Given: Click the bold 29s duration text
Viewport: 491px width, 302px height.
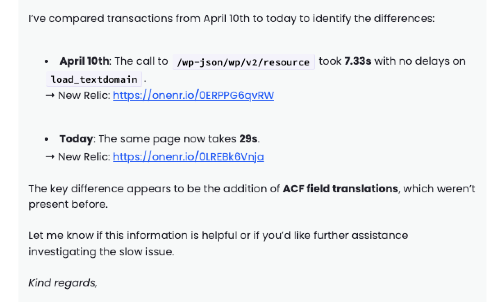Looking at the screenshot, I should pos(248,138).
